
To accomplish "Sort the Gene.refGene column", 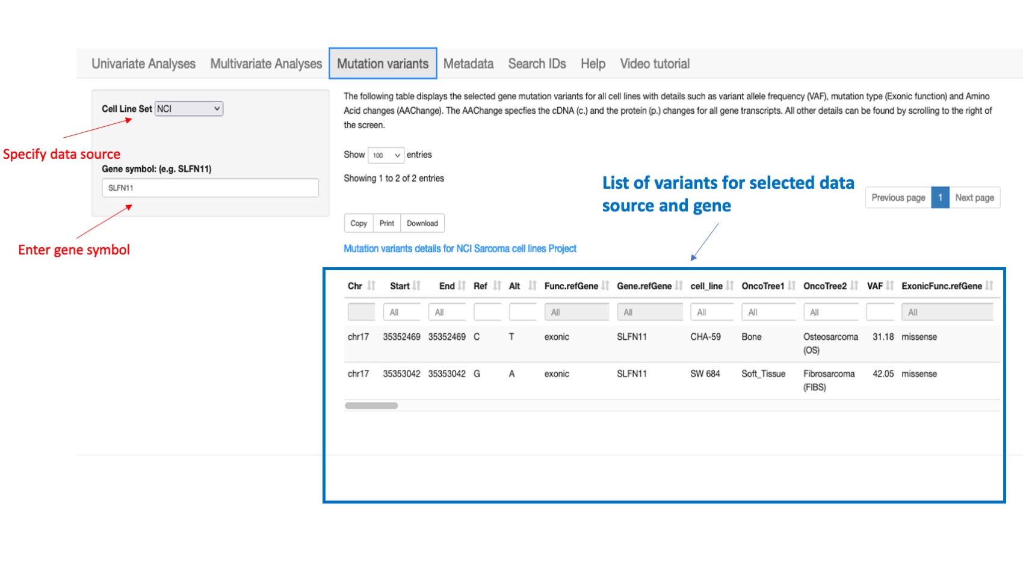I will (x=679, y=286).
